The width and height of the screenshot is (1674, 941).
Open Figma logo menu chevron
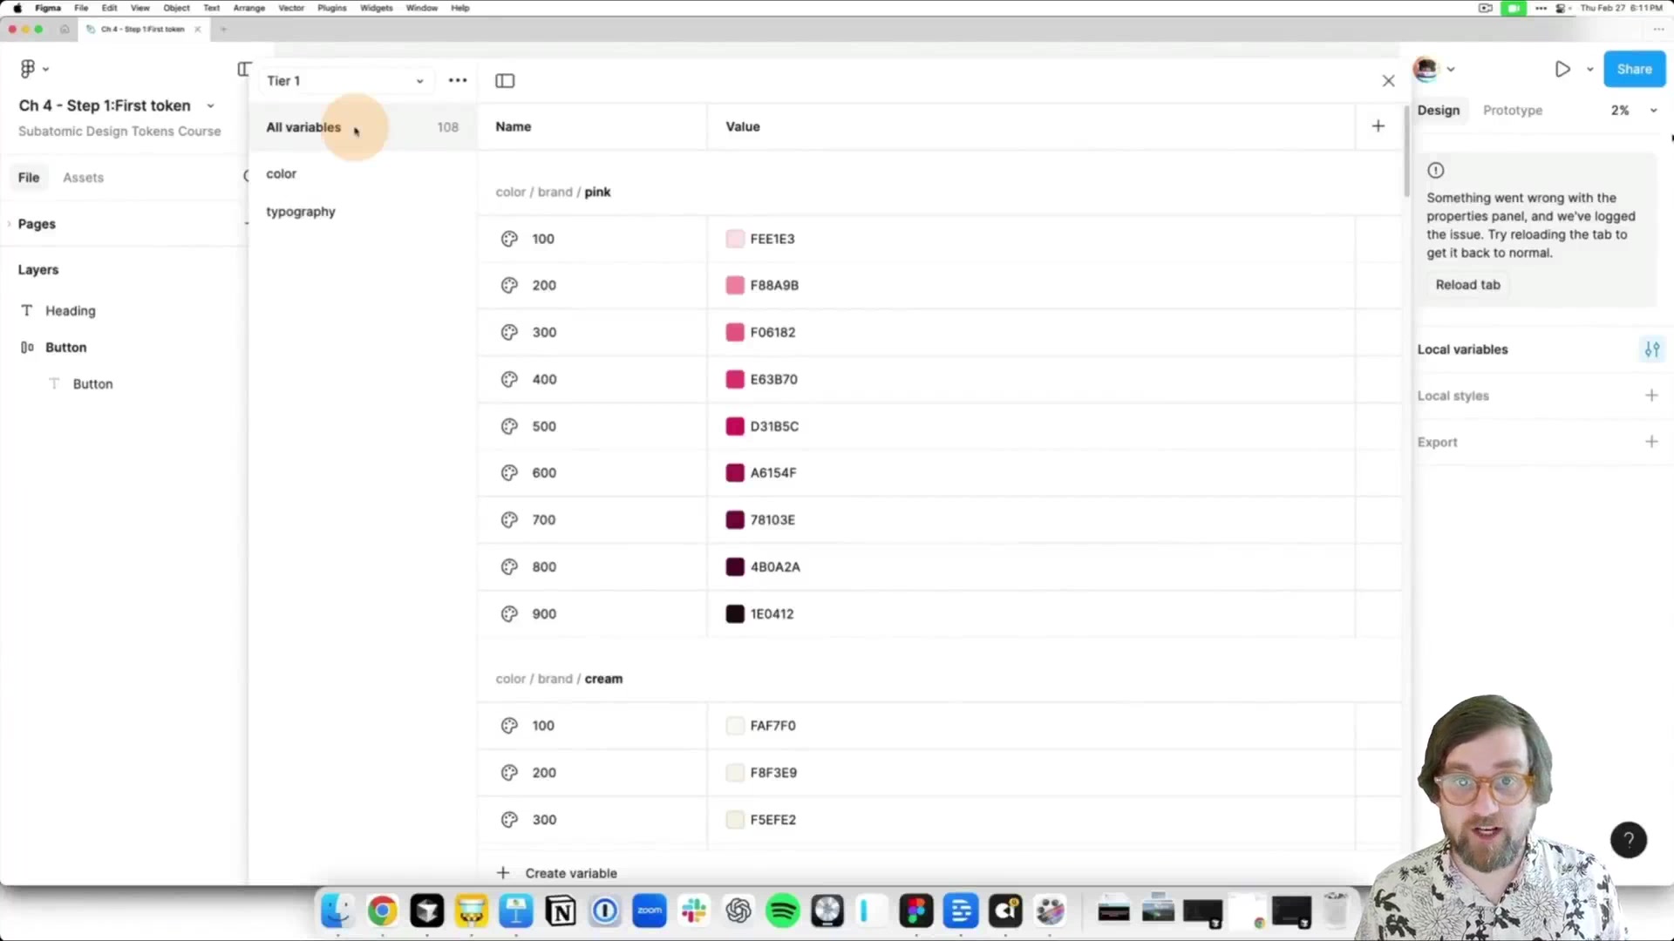coord(45,70)
